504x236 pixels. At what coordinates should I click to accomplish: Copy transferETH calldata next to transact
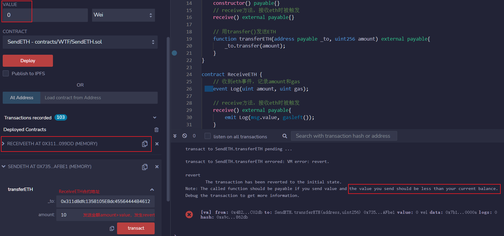click(112, 228)
